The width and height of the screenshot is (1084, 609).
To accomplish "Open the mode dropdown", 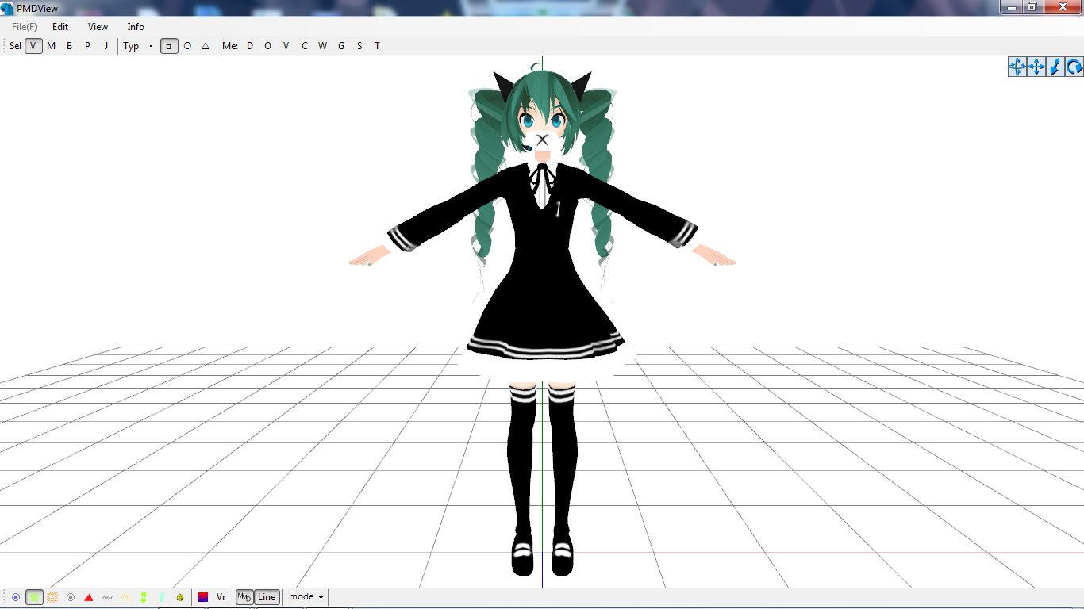I will point(306,597).
